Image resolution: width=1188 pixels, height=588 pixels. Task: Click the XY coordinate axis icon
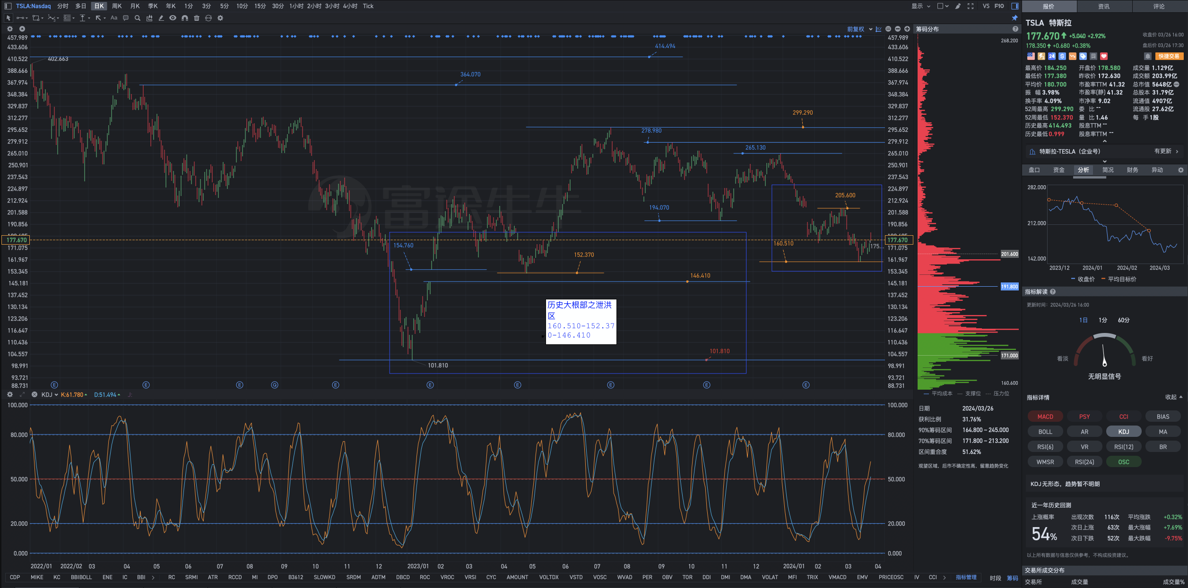coord(878,29)
